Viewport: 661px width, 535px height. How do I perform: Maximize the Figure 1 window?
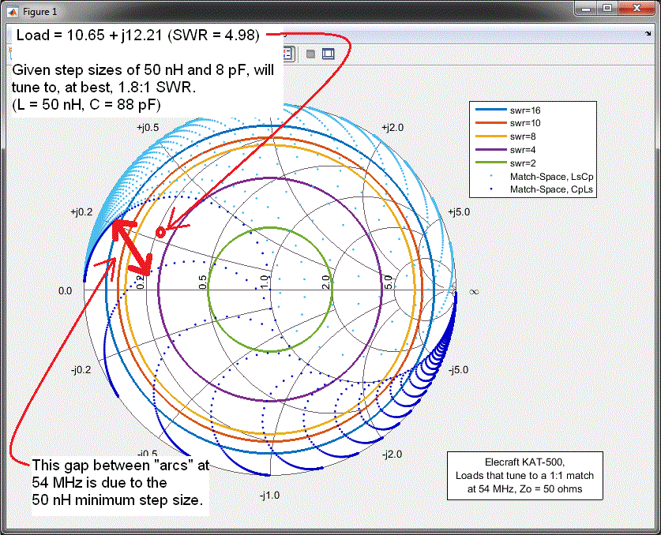tap(607, 8)
